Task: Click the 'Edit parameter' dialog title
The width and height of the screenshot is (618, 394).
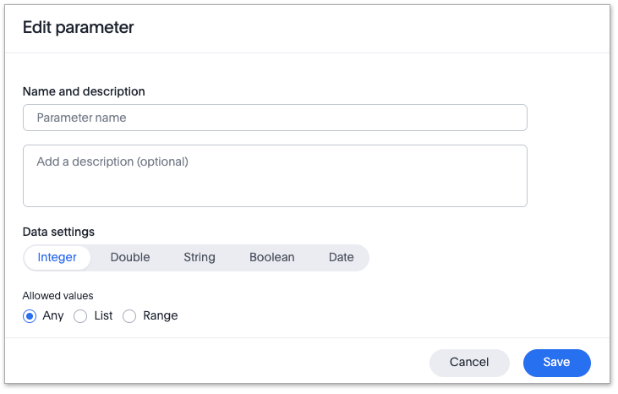Action: pyautogui.click(x=78, y=27)
